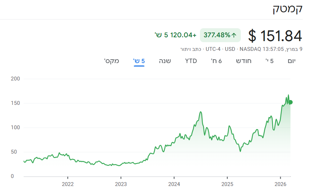Click the 2024 label on the time axis
The height and width of the screenshot is (194, 309).
click(x=174, y=184)
